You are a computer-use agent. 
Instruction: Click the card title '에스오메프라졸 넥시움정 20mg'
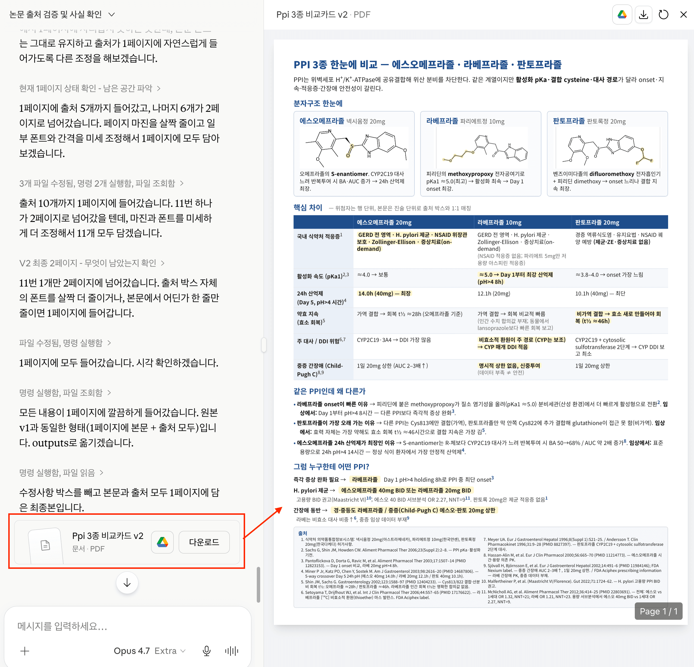pos(342,121)
